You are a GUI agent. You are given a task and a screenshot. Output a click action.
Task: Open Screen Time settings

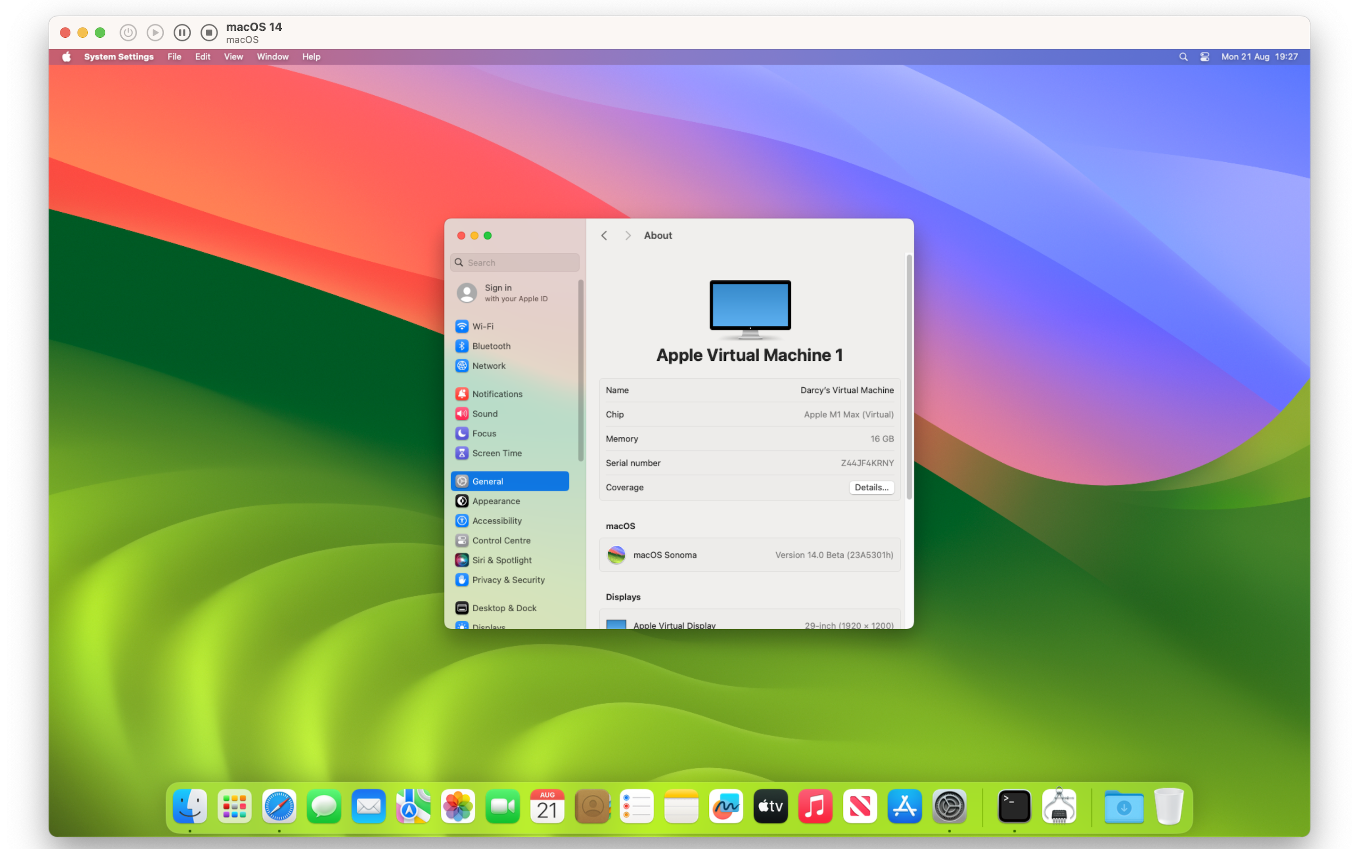(x=510, y=453)
